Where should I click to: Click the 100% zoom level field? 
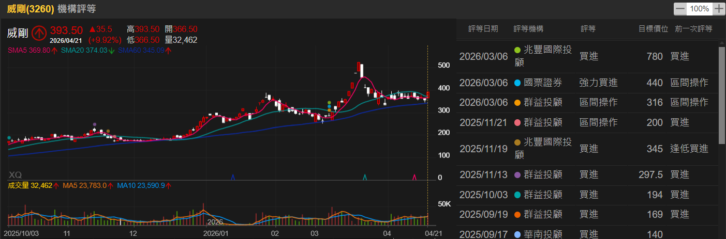click(x=699, y=9)
